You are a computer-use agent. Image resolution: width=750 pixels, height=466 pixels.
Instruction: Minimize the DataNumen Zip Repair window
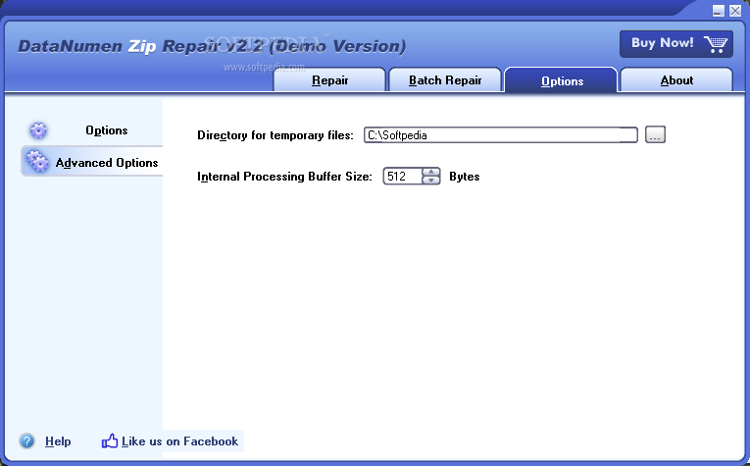coord(719,11)
